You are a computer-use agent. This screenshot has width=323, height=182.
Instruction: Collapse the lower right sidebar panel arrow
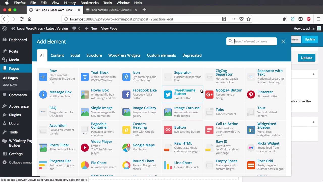tap(313, 122)
